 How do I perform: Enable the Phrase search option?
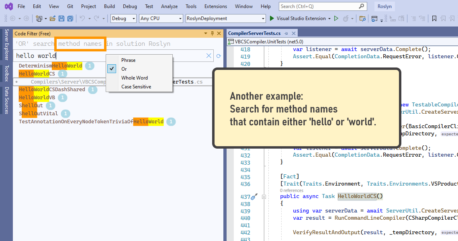click(128, 60)
